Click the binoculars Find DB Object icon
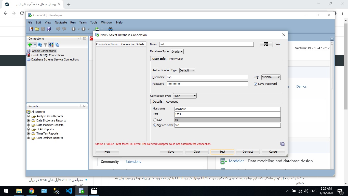Image resolution: width=348 pixels, height=196 pixels. click(x=110, y=29)
